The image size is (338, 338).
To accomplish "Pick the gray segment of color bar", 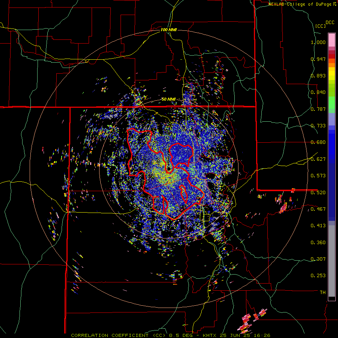I will [x=332, y=261].
